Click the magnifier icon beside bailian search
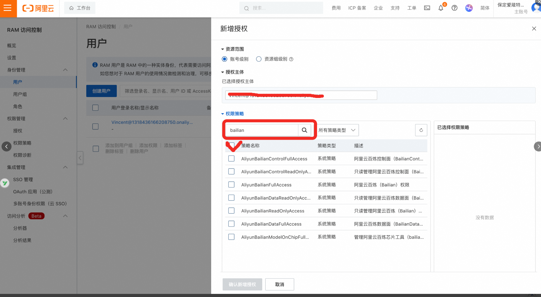The width and height of the screenshot is (541, 297). 304,130
